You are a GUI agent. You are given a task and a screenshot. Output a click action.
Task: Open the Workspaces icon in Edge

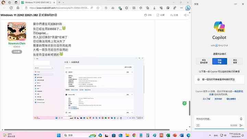10,2
